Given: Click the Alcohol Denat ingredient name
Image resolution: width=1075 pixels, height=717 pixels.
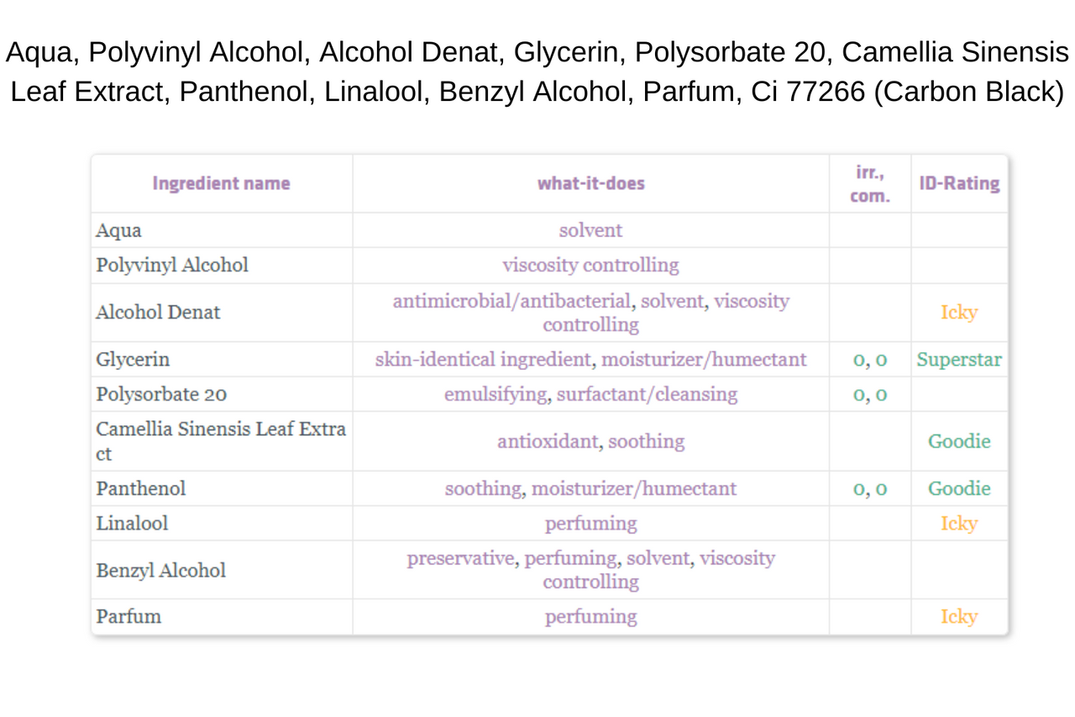Looking at the screenshot, I should pos(158,312).
